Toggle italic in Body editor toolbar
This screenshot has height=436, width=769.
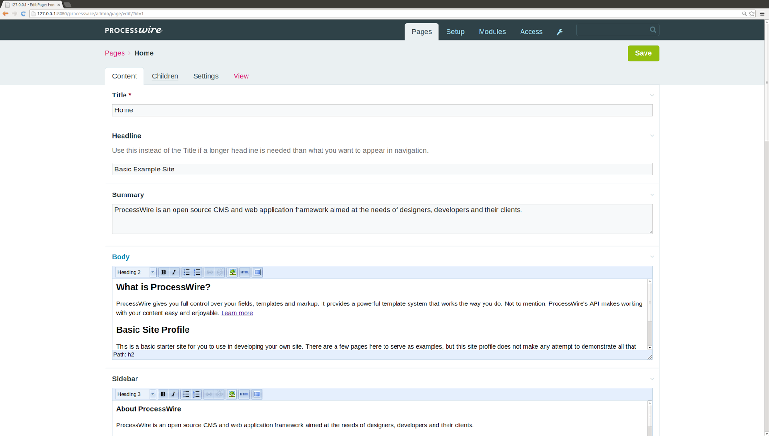[174, 272]
